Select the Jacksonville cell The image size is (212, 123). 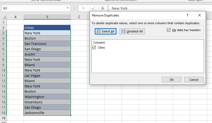47,113
